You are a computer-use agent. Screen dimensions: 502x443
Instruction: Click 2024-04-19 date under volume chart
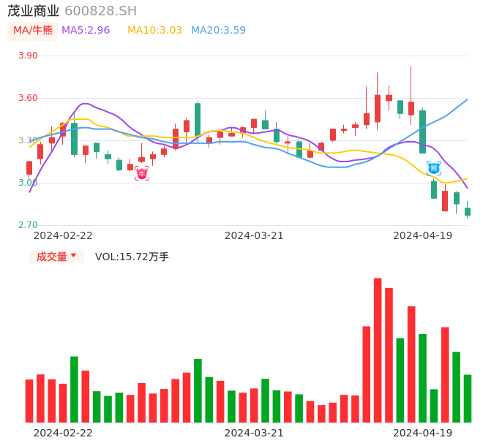point(423,433)
